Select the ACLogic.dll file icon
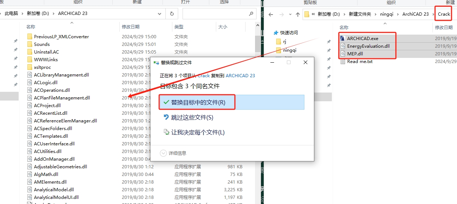This screenshot has width=457, height=204. tap(30, 82)
